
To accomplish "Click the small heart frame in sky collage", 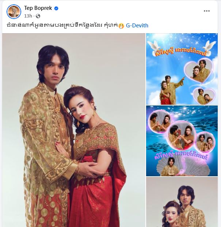I will [204, 96].
